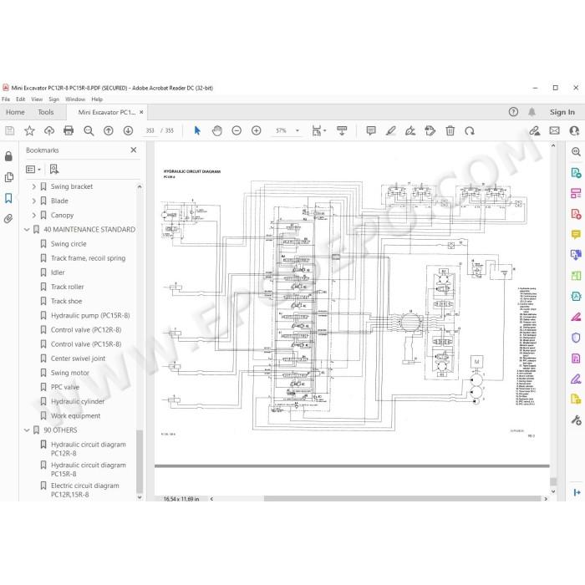Open Hydraulic circuit diagram PC15R-8 bookmark
Image resolution: width=585 pixels, height=585 pixels.
89,470
